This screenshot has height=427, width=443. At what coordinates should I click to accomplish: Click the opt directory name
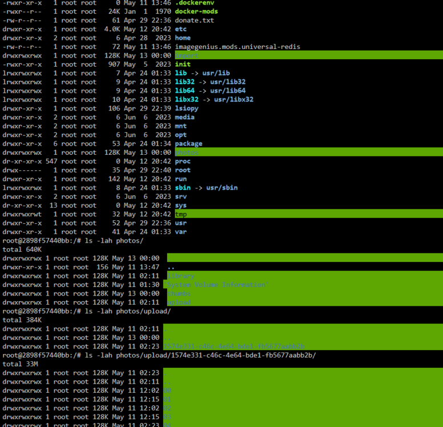pos(181,135)
